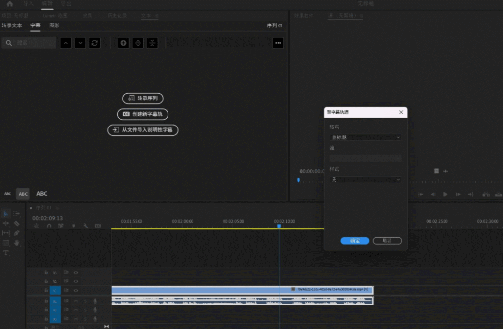Viewport: 503px width, 329px height.
Task: Split caption segment icon
Action: tap(138, 43)
